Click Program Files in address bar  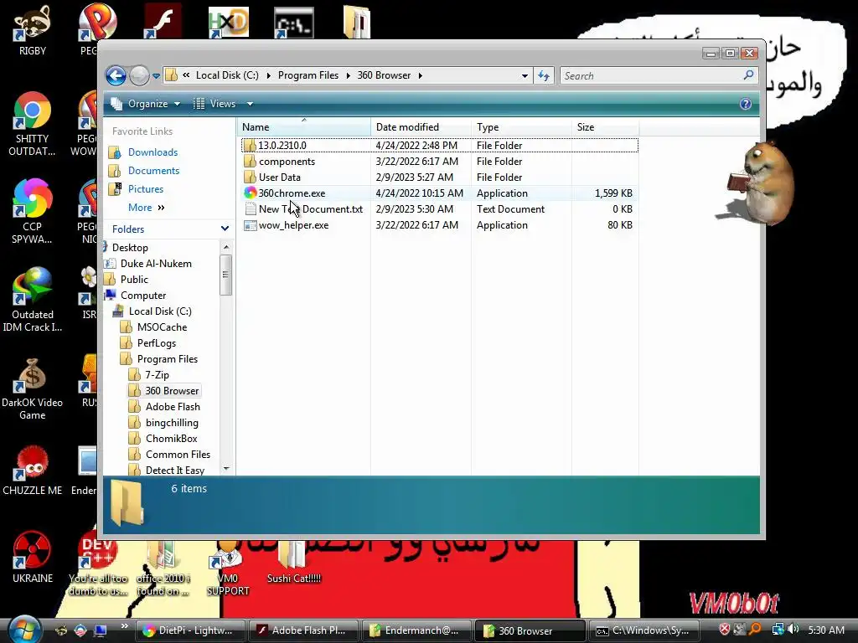pyautogui.click(x=308, y=75)
